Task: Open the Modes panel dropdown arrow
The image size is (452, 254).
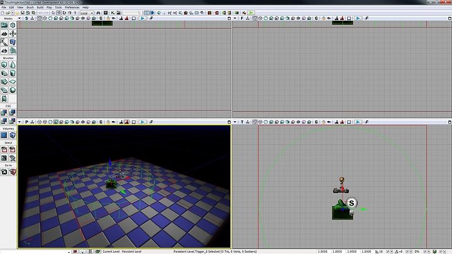Action: coord(19,18)
